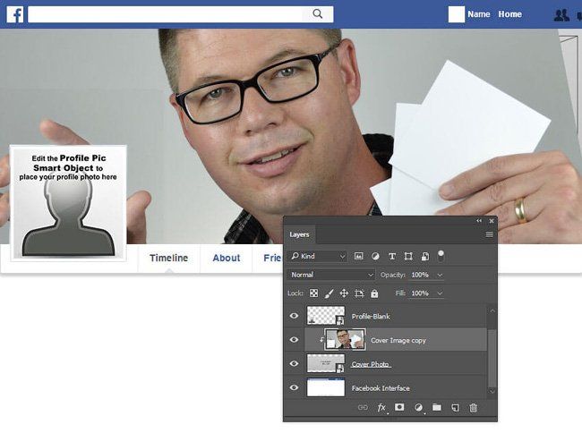Click the lock transparent pixels icon

coord(313,293)
